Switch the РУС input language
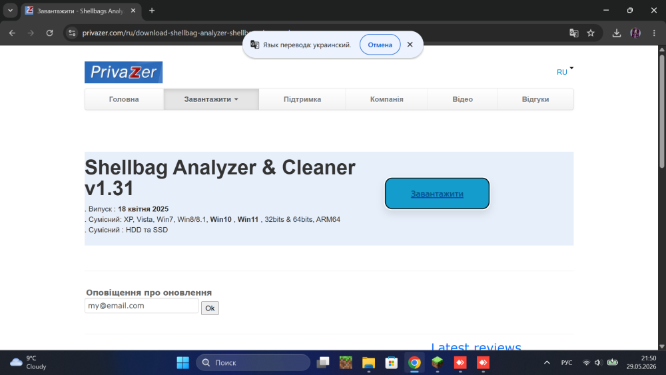Screen dimensions: 666x375 pyautogui.click(x=567, y=363)
